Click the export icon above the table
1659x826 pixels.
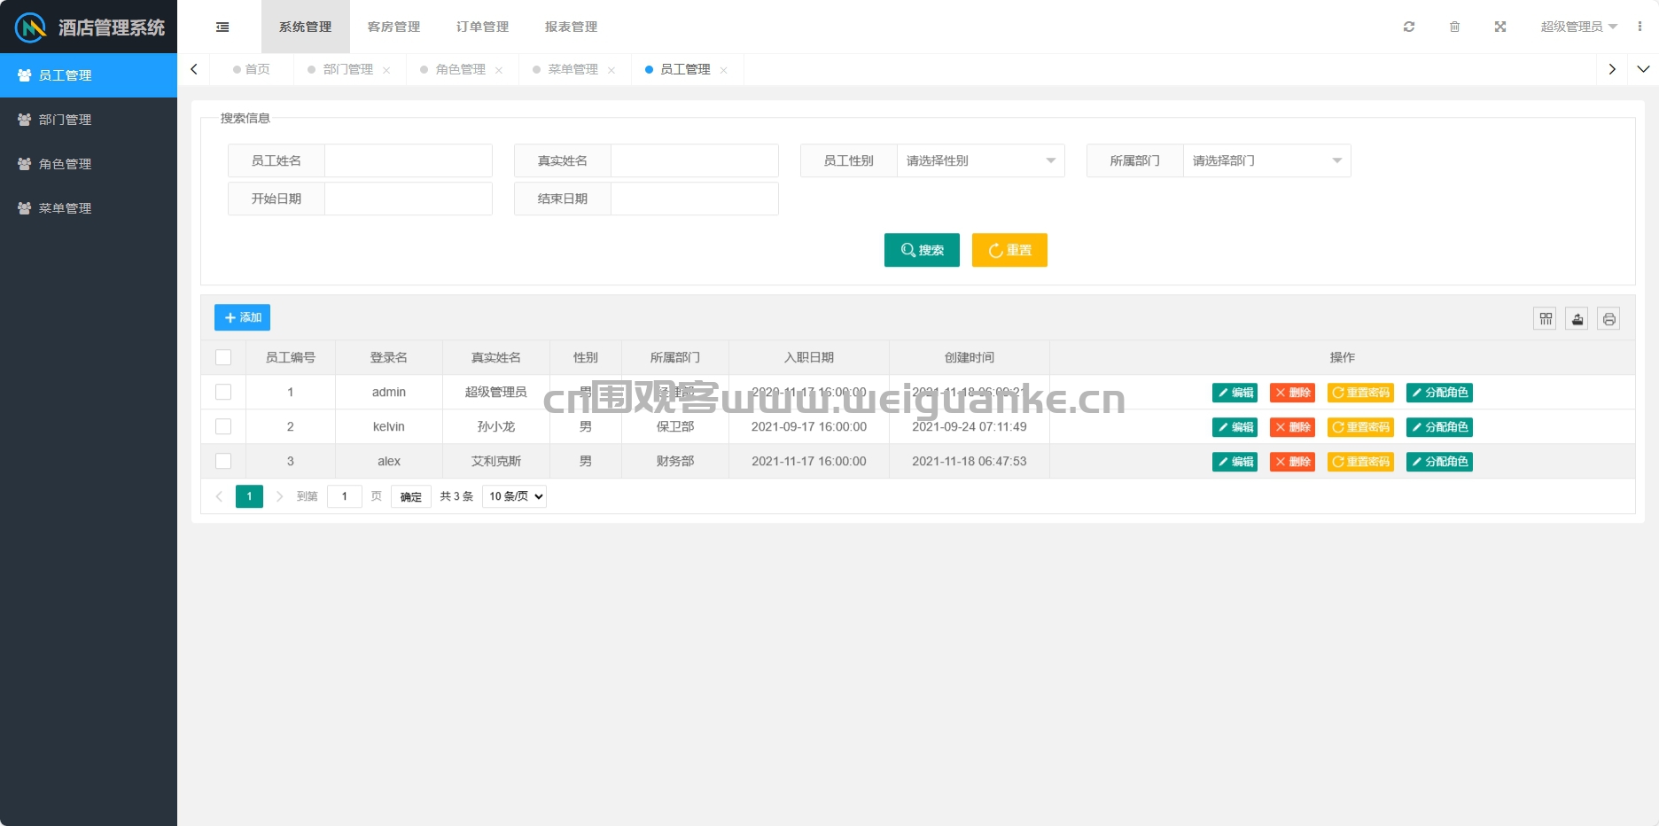[x=1577, y=319]
